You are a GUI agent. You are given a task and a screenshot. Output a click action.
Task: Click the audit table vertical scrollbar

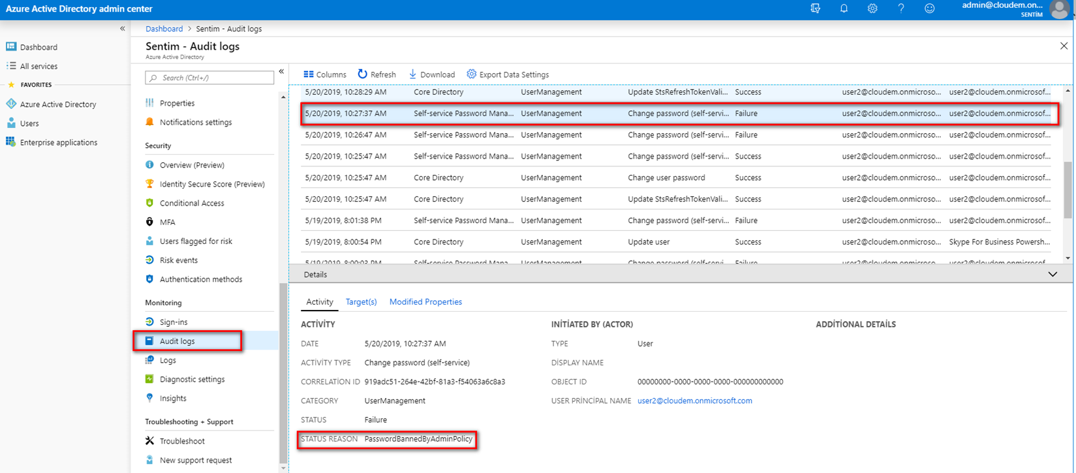pyautogui.click(x=1068, y=189)
